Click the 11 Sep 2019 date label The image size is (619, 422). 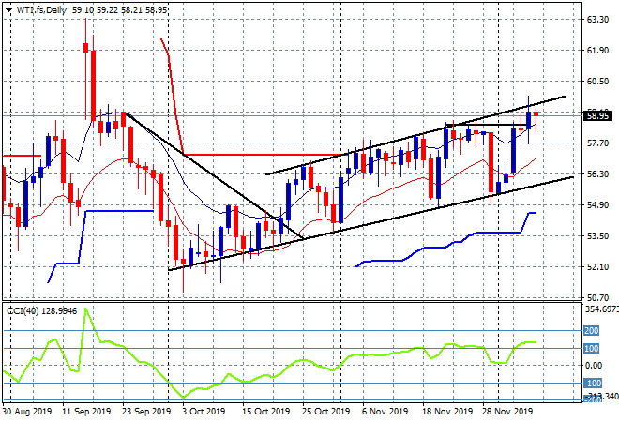tap(86, 412)
